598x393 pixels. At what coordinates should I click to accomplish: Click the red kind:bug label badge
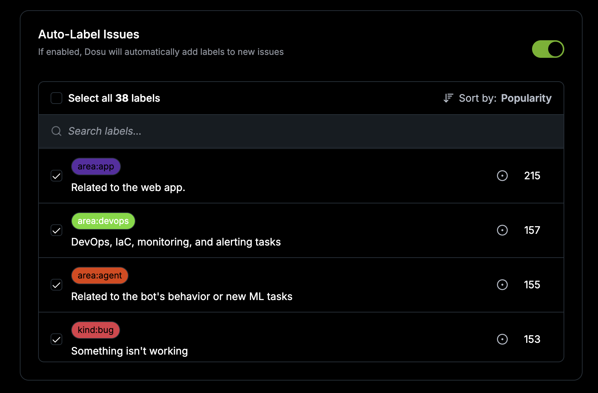96,330
